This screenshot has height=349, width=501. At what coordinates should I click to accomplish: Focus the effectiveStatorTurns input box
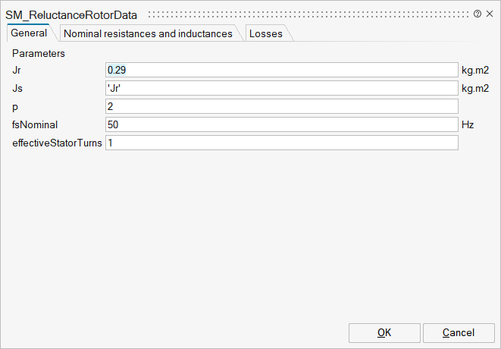pyautogui.click(x=281, y=143)
